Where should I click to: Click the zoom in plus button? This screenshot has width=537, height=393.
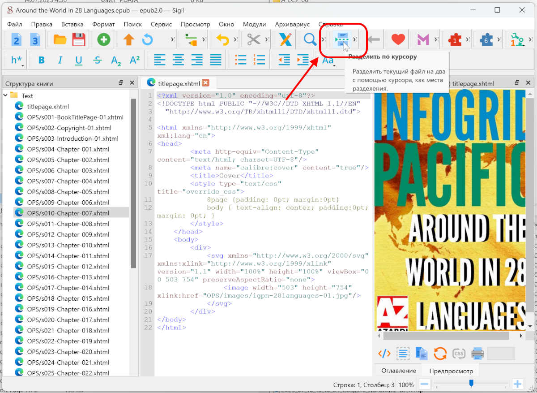pos(517,384)
